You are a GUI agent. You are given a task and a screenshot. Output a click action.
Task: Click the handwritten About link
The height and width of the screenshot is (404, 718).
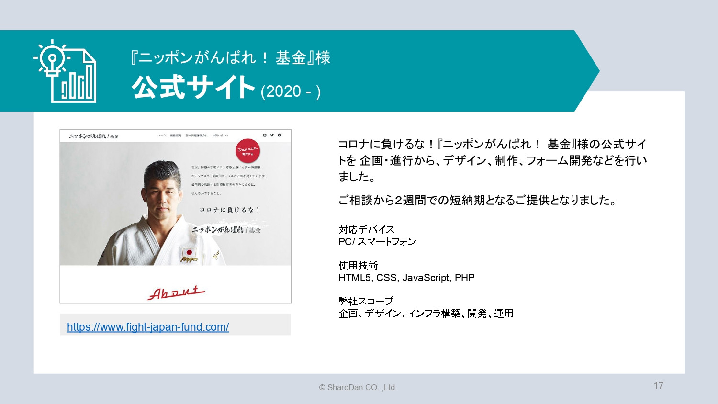[176, 292]
